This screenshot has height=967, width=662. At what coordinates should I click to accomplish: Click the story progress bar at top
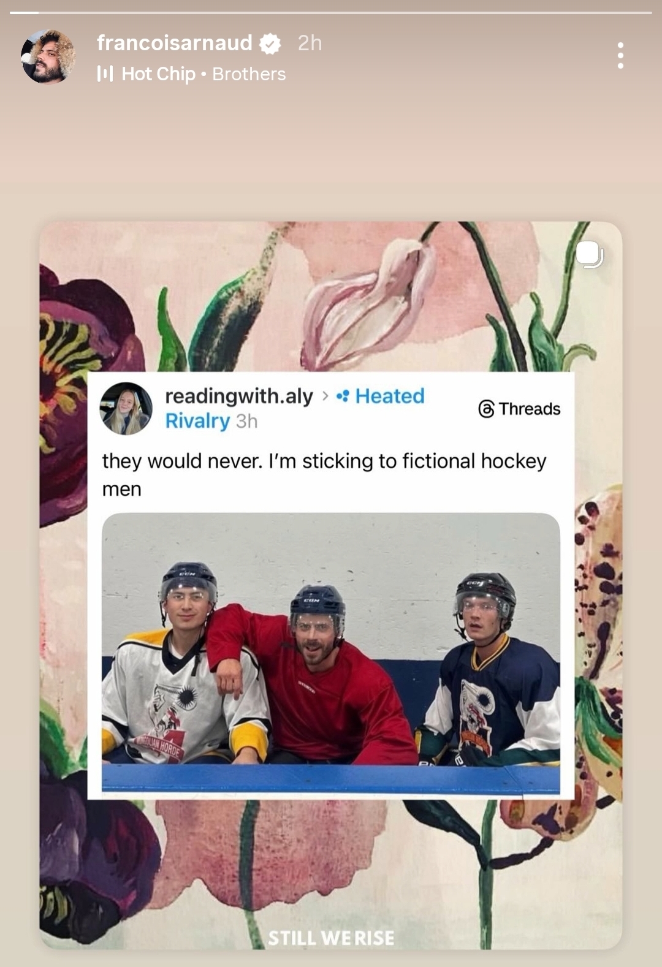click(331, 12)
